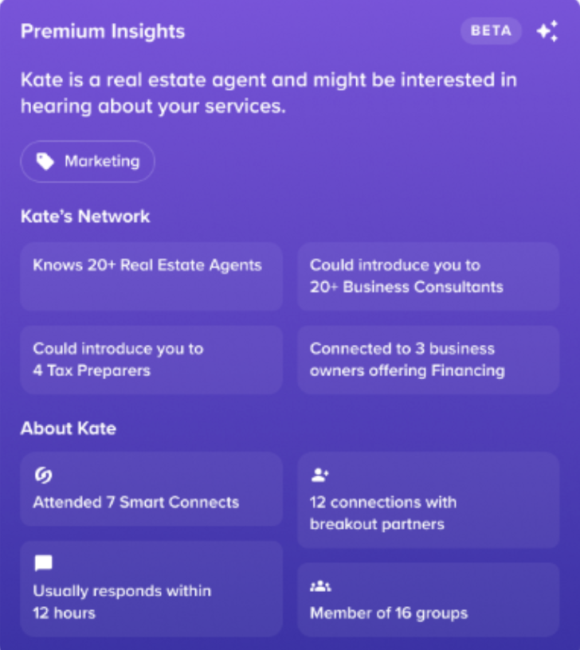Screen dimensions: 580x650
Task: Open business owners offering Financing card
Action: 428,359
